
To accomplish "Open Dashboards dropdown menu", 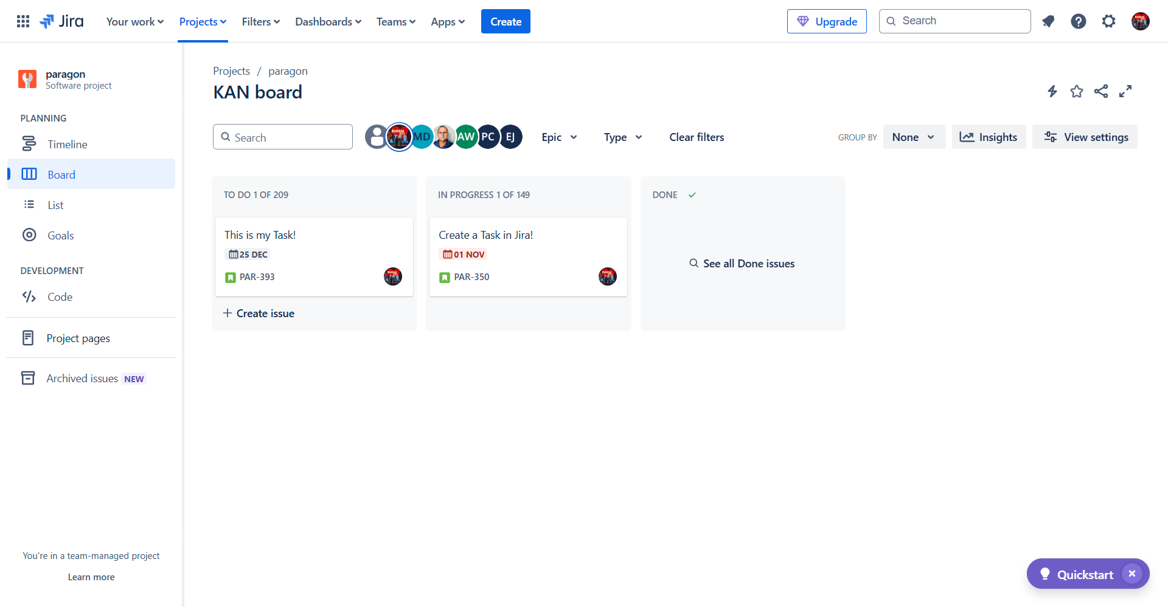I will [328, 21].
